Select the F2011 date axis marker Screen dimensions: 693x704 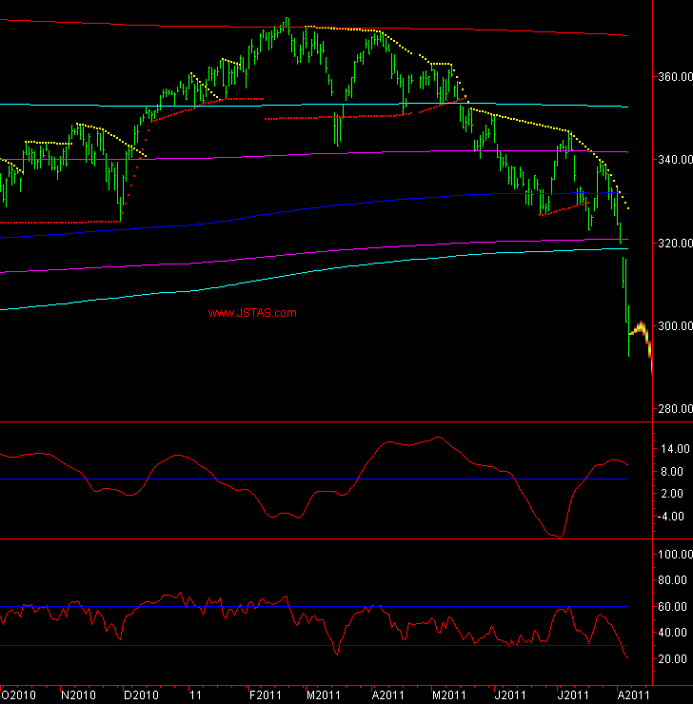pyautogui.click(x=266, y=695)
